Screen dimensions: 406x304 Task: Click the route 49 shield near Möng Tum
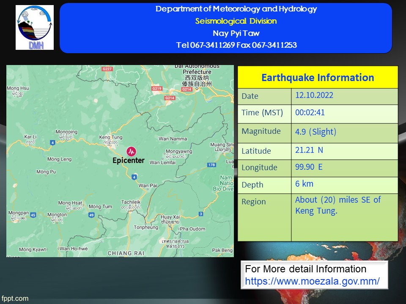click(91, 215)
